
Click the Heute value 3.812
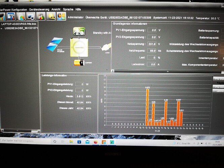pyautogui.click(x=80, y=96)
